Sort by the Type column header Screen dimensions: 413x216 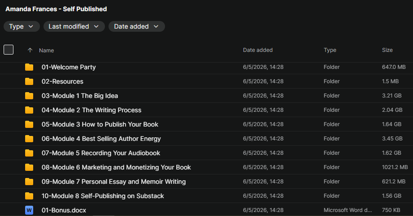tap(330, 50)
